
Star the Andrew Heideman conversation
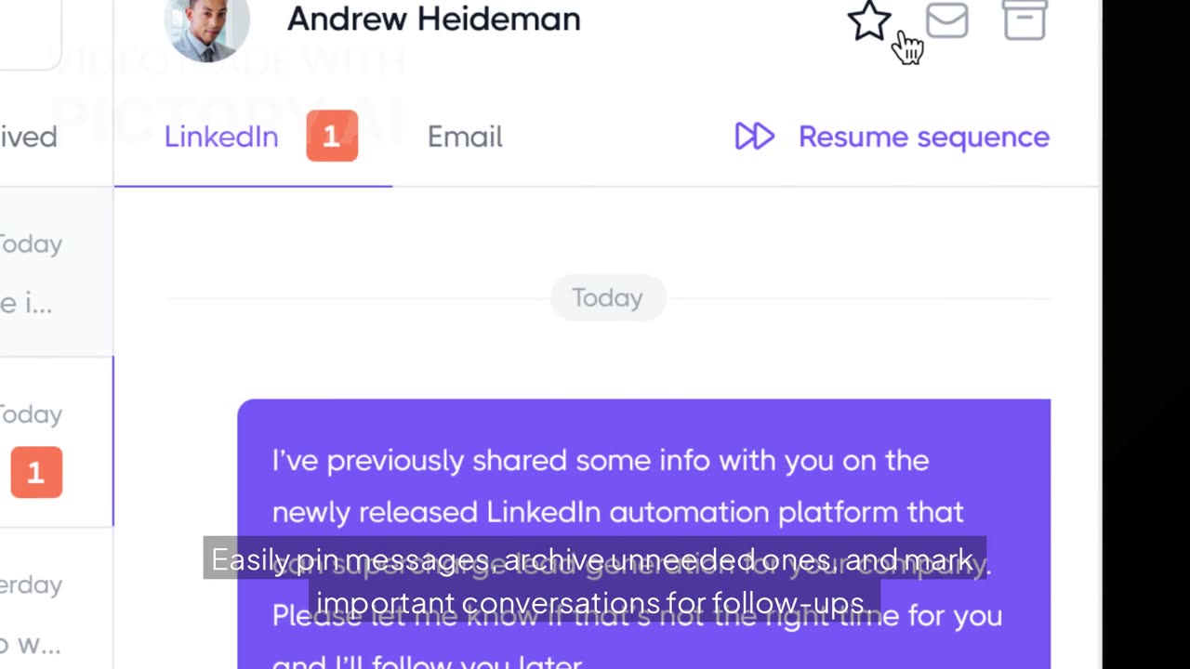tap(869, 20)
